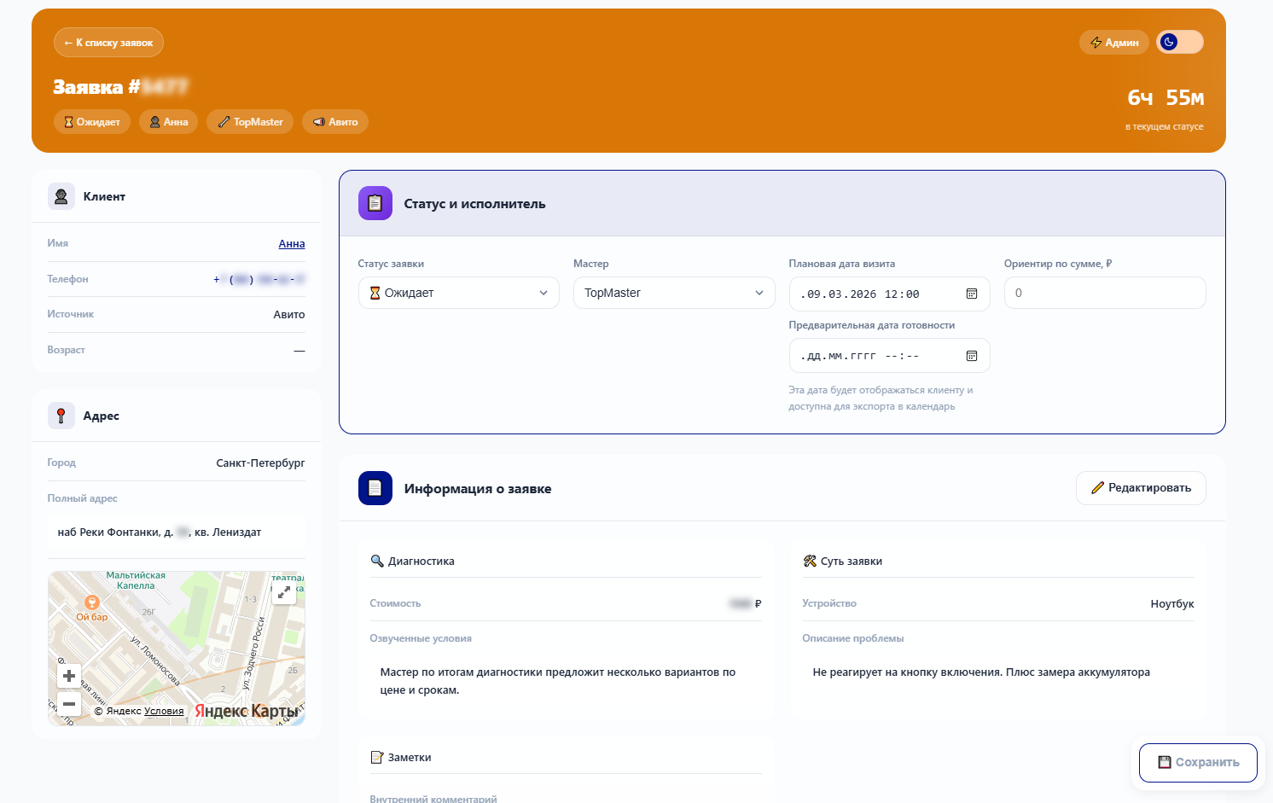Viewport: 1273px width, 803px height.
Task: Click the 'Анна' client chip in header
Action: 169,122
